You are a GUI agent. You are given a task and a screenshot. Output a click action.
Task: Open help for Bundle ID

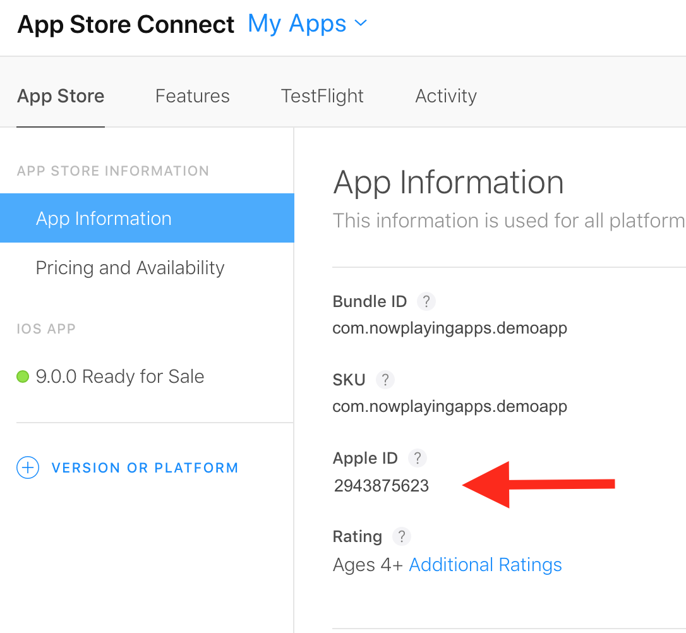click(x=426, y=301)
